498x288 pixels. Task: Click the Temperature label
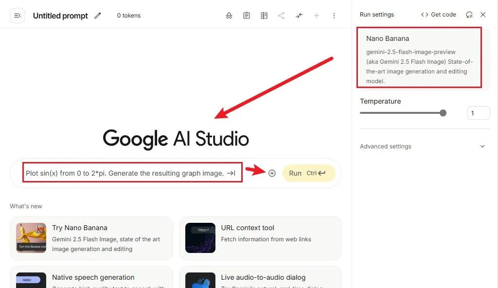[x=380, y=101]
